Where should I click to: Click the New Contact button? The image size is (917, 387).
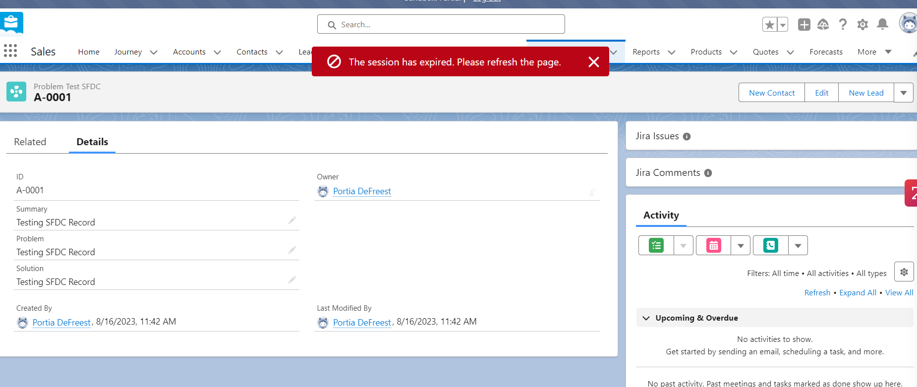pyautogui.click(x=772, y=93)
